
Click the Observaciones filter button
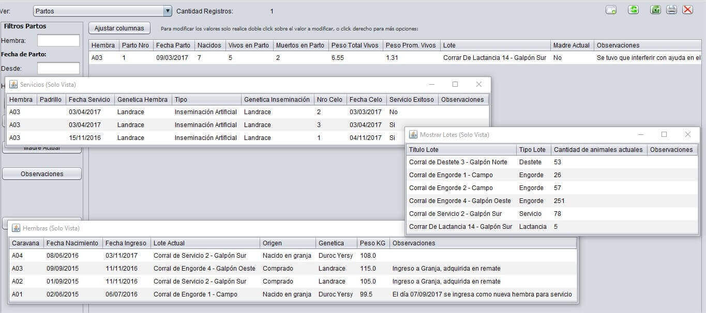42,174
